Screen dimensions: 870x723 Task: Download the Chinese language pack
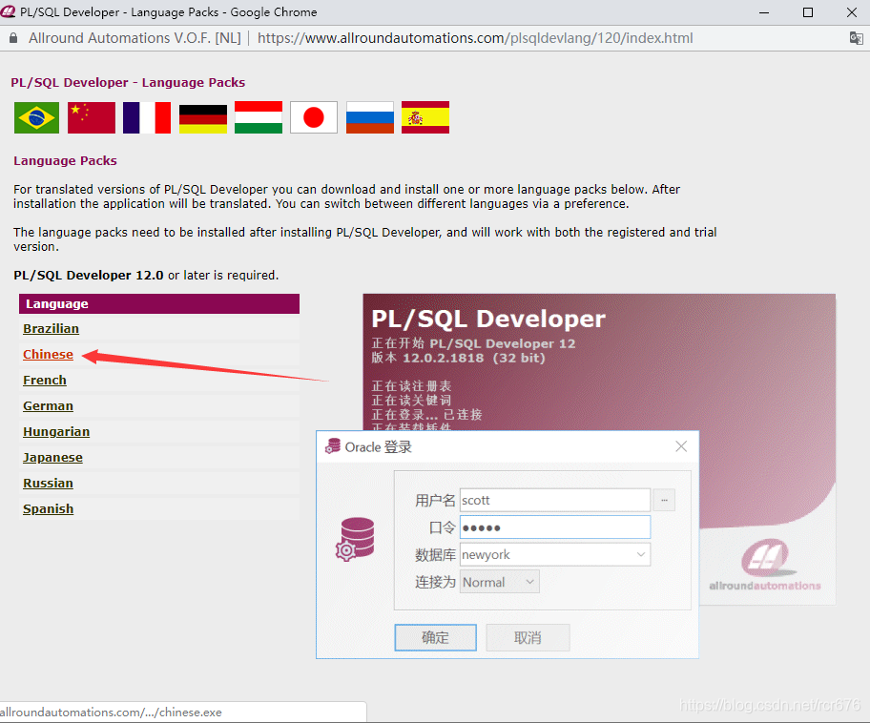[x=48, y=354]
